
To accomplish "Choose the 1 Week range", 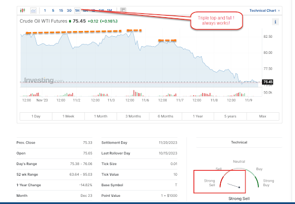I will tap(68, 116).
